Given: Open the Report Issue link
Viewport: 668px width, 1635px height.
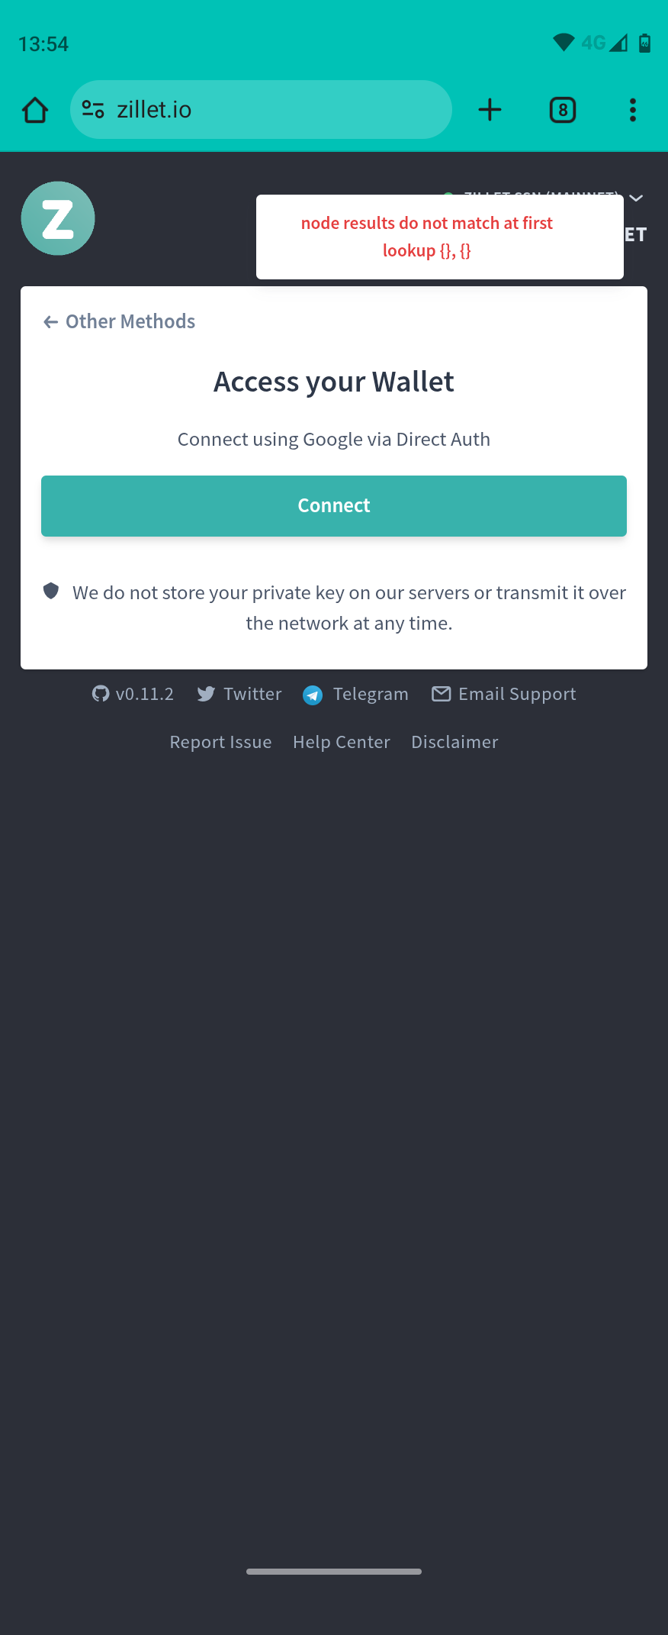Looking at the screenshot, I should (x=221, y=742).
